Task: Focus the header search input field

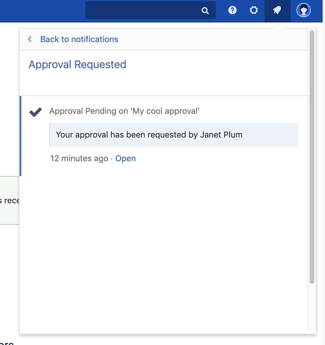Action: 142,10
